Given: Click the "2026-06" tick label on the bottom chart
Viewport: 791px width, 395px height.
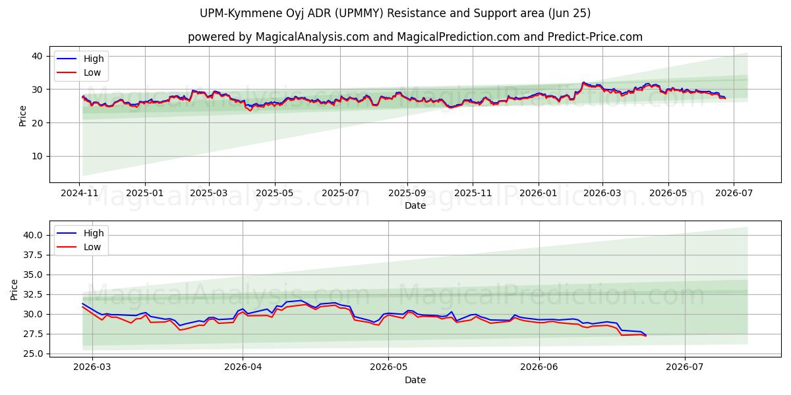Looking at the screenshot, I should 539,367.
